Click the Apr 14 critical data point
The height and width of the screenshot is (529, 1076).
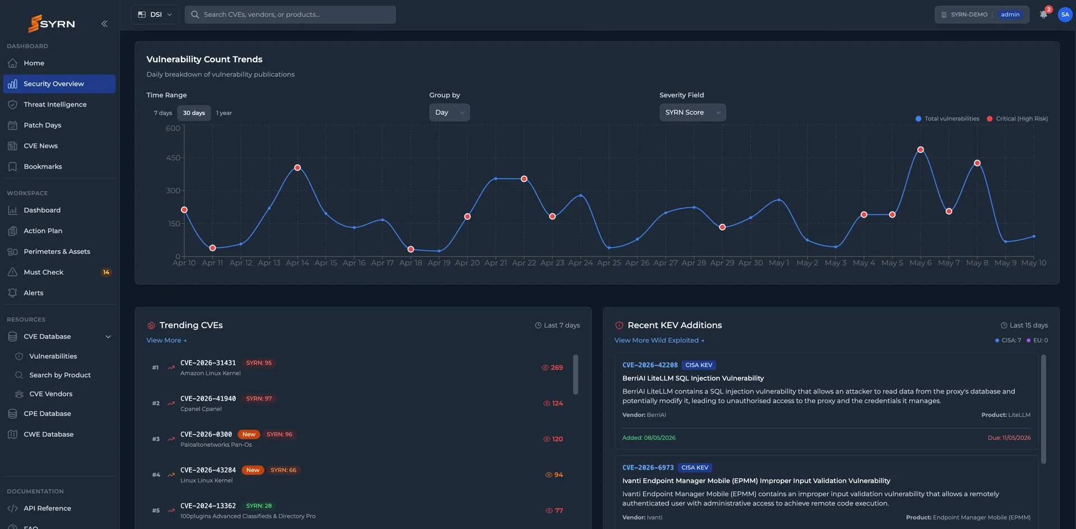pos(298,168)
